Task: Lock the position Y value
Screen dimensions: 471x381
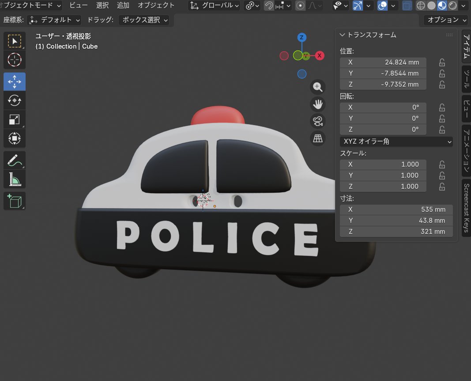Action: pos(442,74)
